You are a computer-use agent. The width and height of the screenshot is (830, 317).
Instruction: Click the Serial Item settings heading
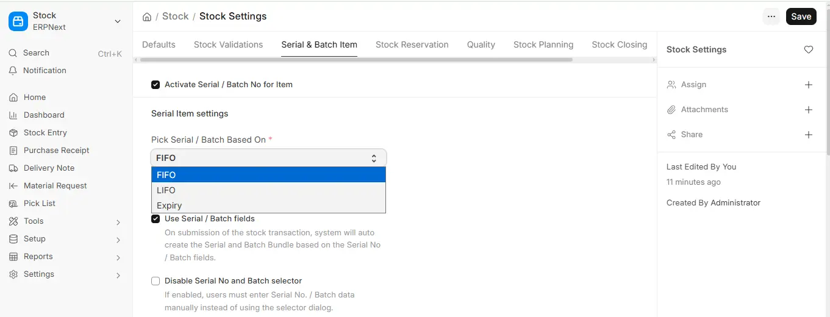point(190,113)
